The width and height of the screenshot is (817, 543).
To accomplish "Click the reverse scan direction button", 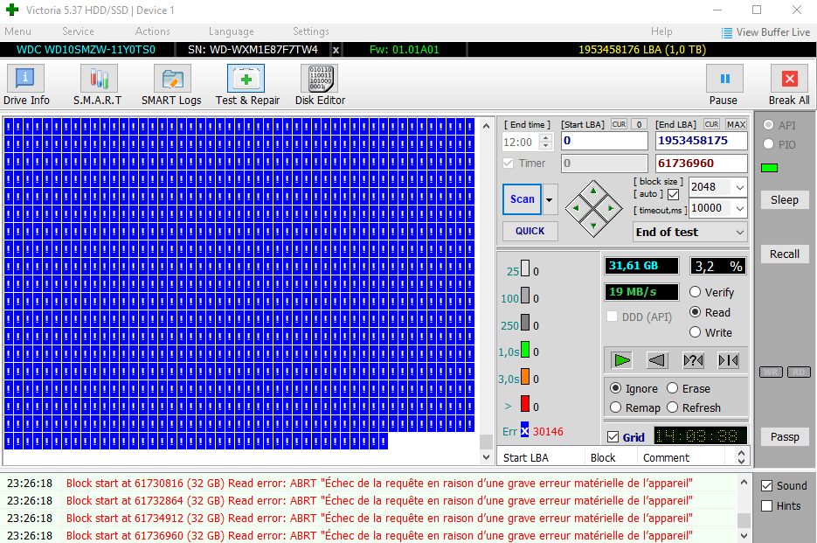I will (x=657, y=360).
